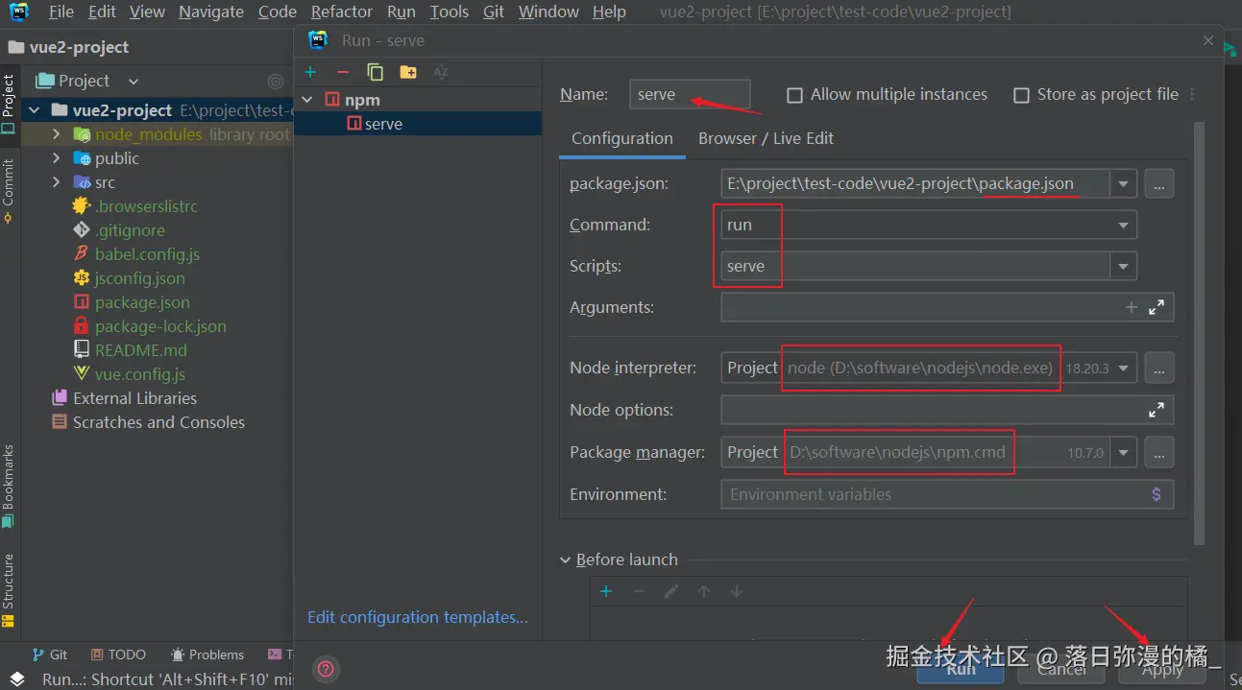Open the Refactor menu
This screenshot has height=690, width=1242.
click(x=341, y=12)
